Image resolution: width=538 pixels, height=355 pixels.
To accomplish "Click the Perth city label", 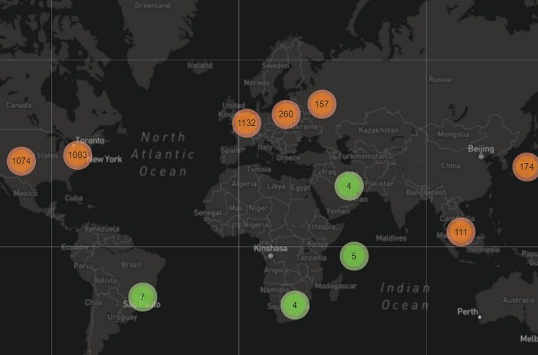I will [x=467, y=311].
